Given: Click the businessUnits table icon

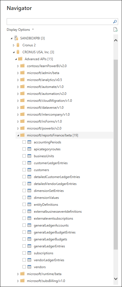Looking at the screenshot, I should pyautogui.click(x=29, y=156).
